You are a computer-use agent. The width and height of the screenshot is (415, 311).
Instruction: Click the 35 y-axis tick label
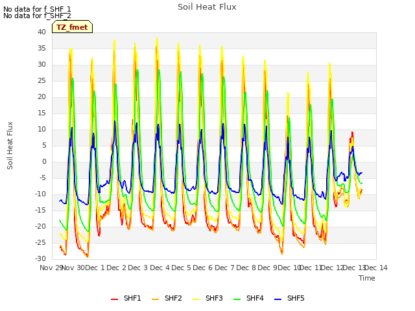[41, 49]
